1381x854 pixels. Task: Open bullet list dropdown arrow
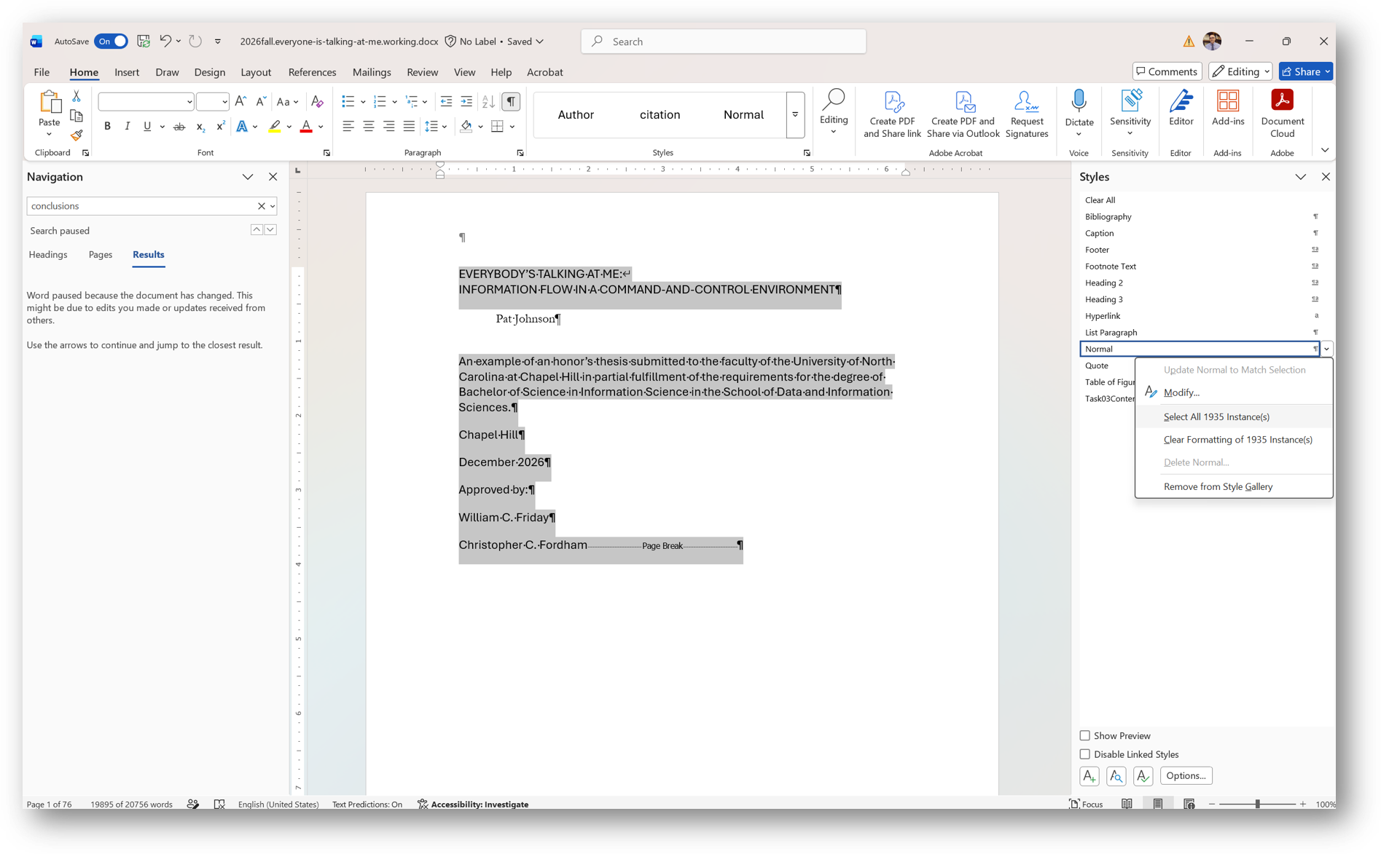tap(363, 102)
